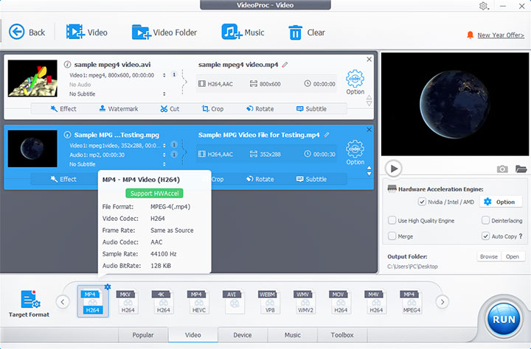Open the Toolbox tab
531x349 pixels.
(342, 335)
